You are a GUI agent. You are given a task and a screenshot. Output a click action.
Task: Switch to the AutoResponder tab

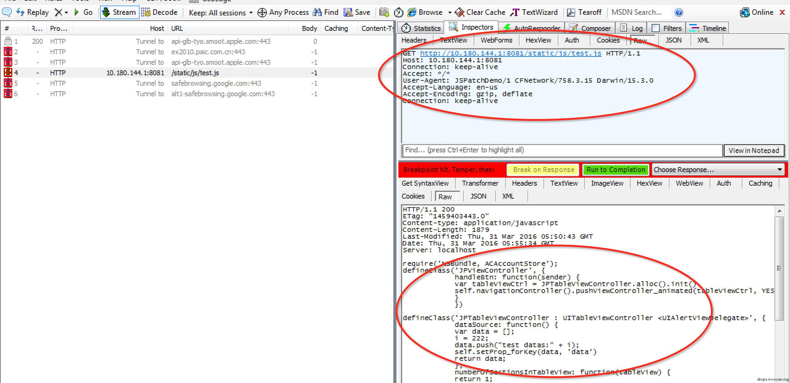(532, 28)
